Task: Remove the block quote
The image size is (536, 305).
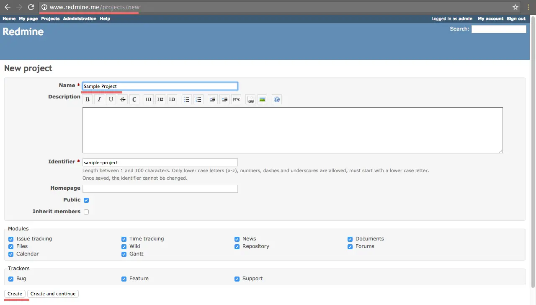Action: click(x=224, y=99)
